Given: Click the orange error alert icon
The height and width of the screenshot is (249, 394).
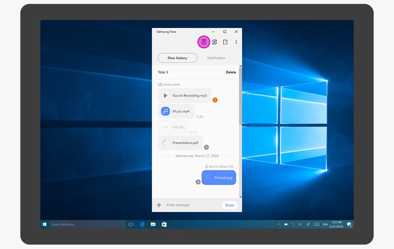Looking at the screenshot, I should [x=215, y=100].
